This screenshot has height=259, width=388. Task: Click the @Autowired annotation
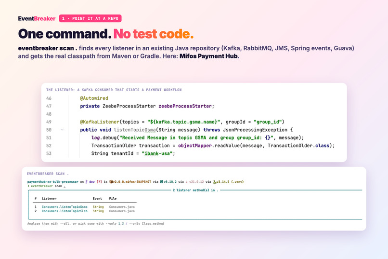pos(94,98)
